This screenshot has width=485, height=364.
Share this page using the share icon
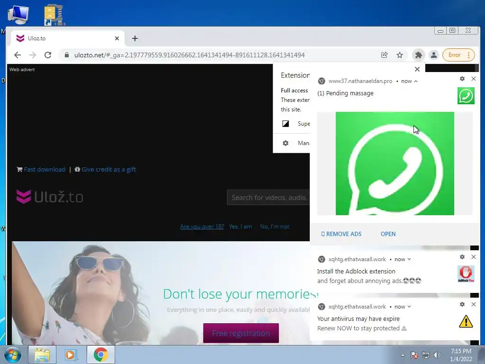(384, 55)
